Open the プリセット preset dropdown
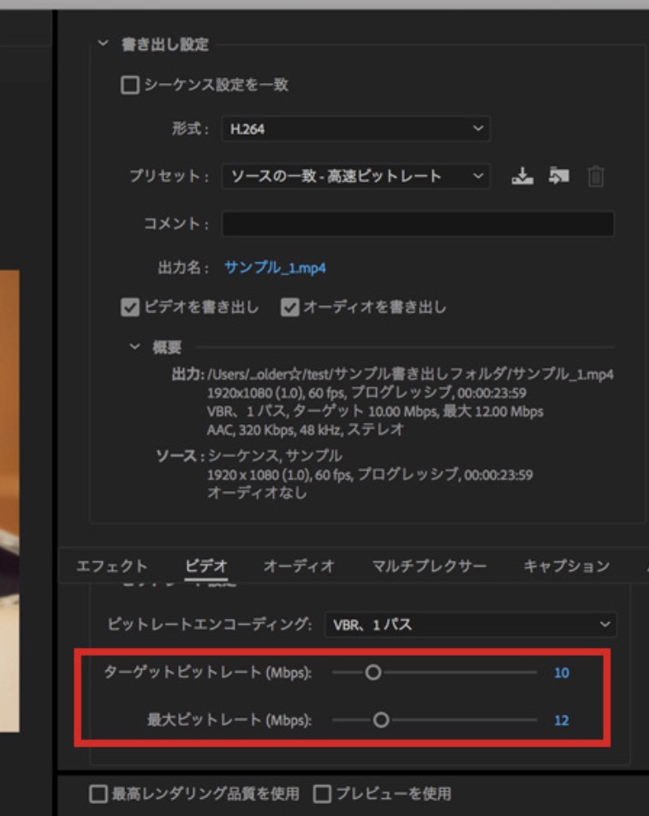The width and height of the screenshot is (649, 816). 356,177
